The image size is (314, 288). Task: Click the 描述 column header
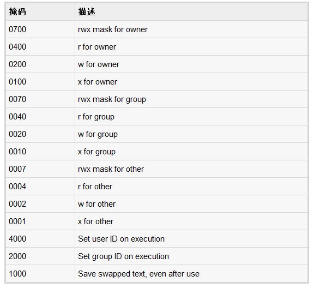87,11
